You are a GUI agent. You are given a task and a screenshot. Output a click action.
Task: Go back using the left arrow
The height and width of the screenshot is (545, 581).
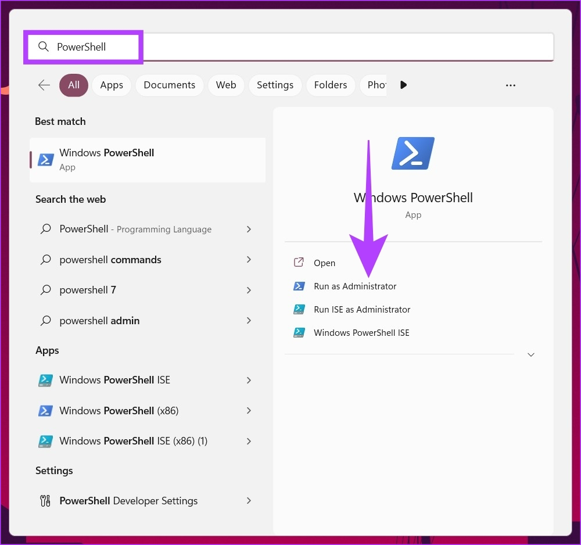coord(44,85)
